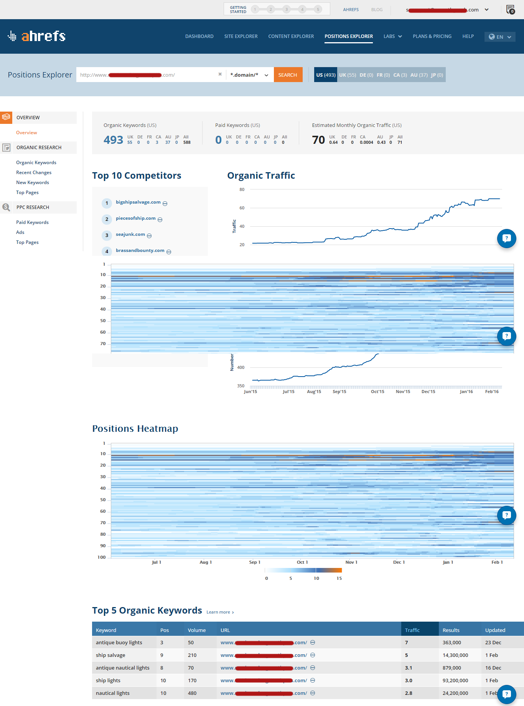Open Content Explorer from navigation
This screenshot has width=524, height=706.
coord(291,36)
